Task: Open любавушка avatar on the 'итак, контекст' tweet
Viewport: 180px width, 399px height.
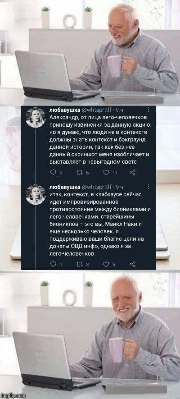Action: (36, 194)
